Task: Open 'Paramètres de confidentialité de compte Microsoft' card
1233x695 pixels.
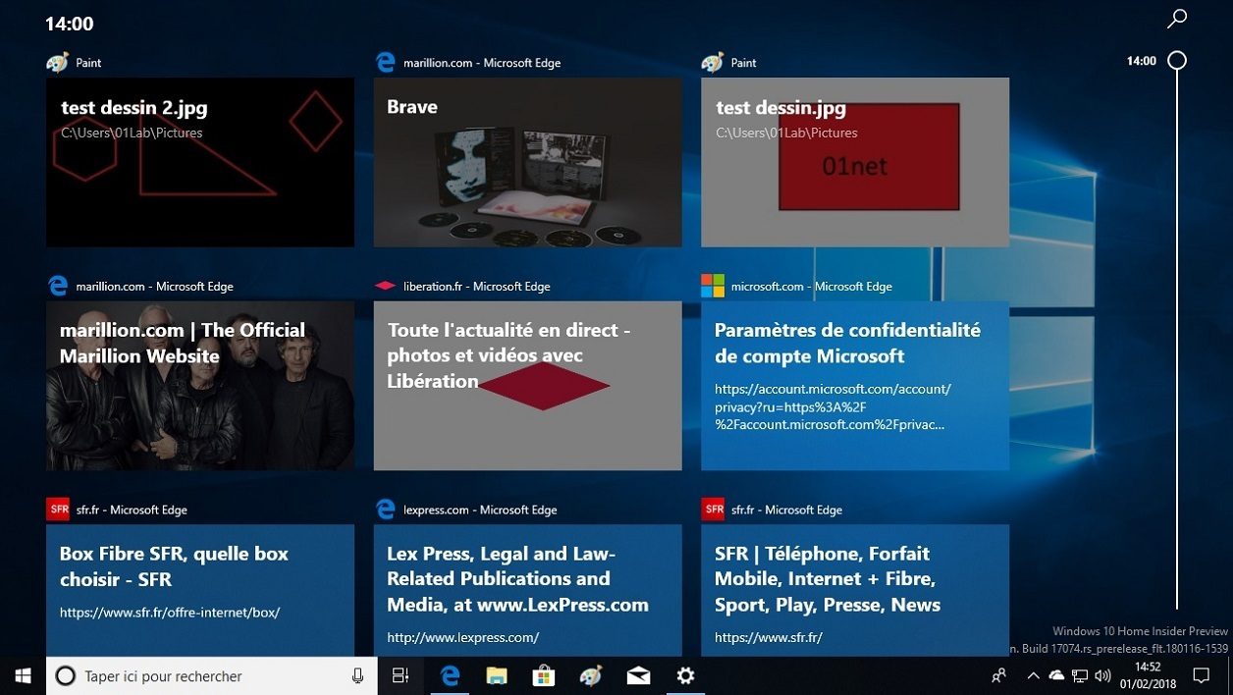Action: click(x=855, y=386)
